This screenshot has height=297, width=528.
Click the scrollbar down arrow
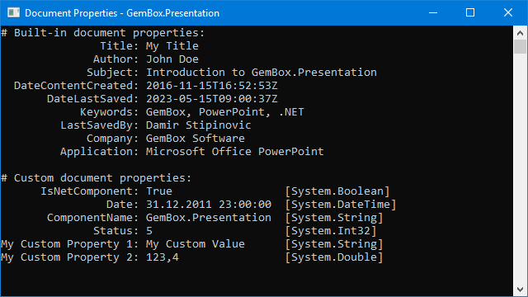tap(520, 290)
